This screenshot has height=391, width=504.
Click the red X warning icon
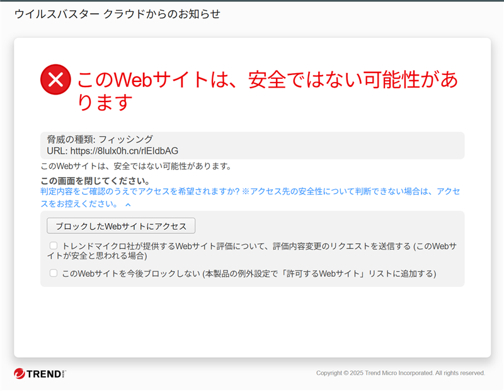(55, 79)
